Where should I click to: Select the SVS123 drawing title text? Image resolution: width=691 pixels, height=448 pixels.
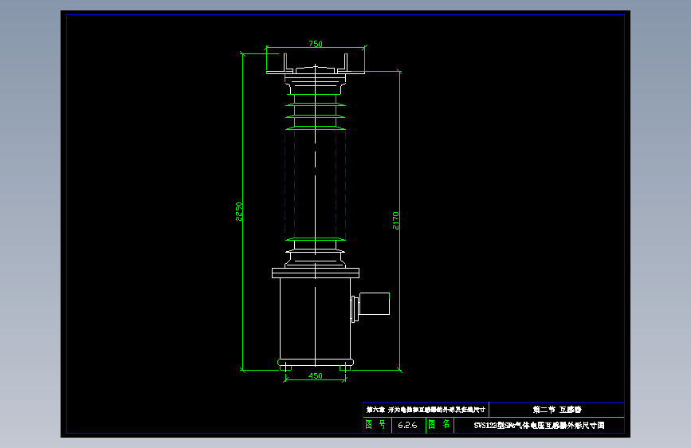[539, 426]
